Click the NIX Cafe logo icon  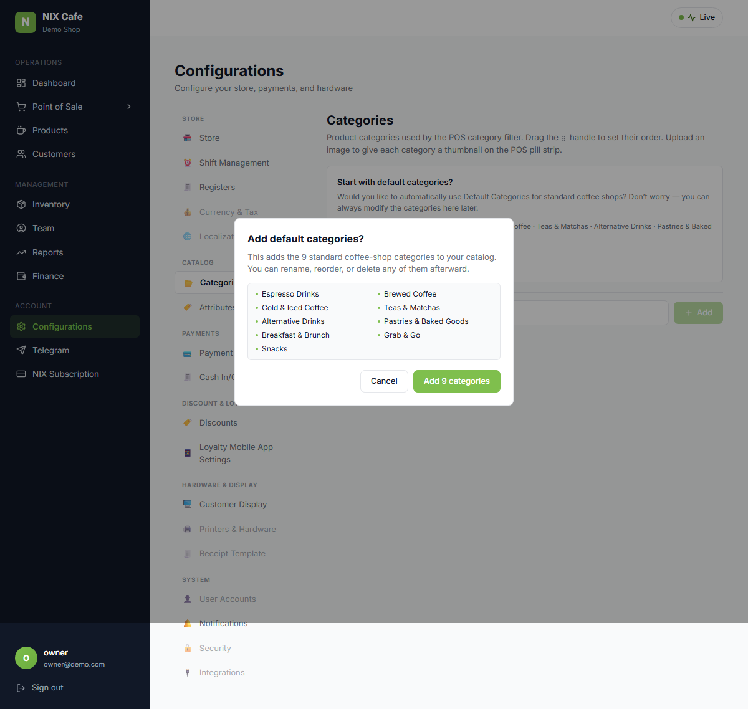coord(26,22)
